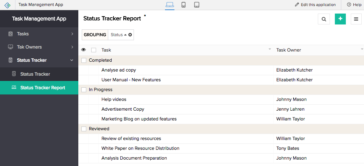This screenshot has height=166, width=364.
Task: Open the Help link
Action: [354, 5]
